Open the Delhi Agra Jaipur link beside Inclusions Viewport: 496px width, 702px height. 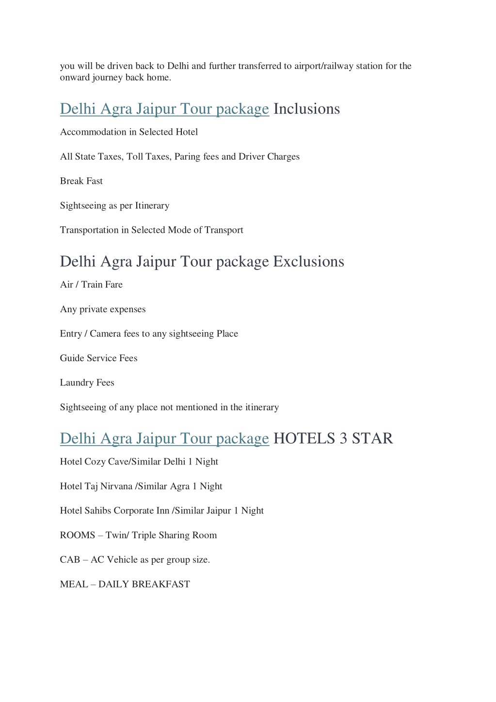164,109
